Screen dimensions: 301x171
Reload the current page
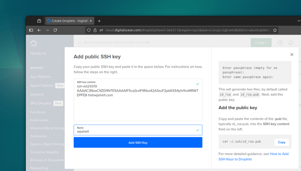(55, 30)
